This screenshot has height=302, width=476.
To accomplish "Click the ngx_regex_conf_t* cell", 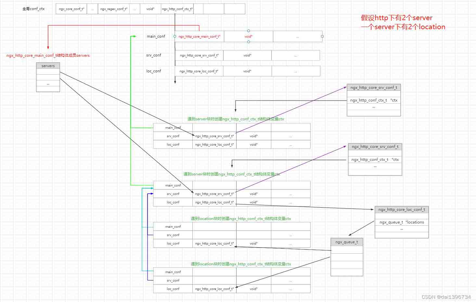I will tap(114, 9).
